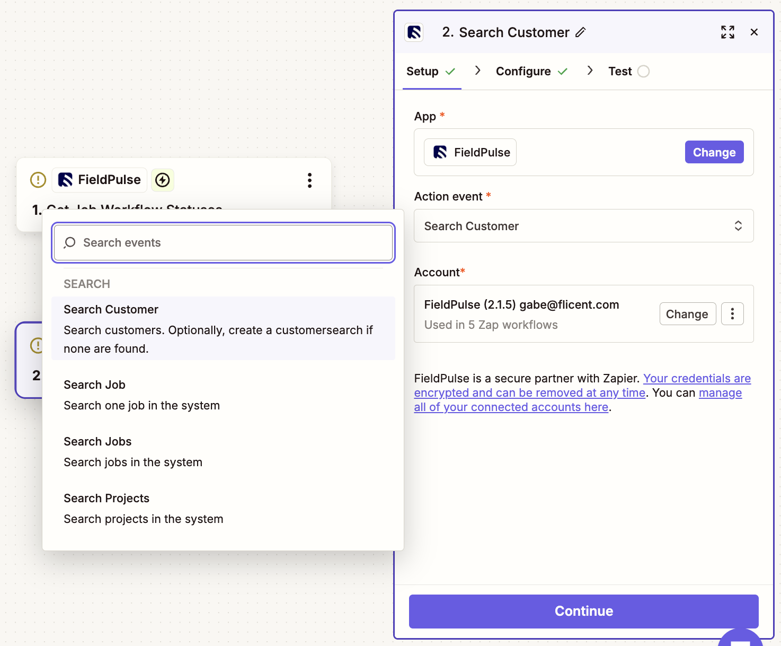Click the FieldPulse app chip in App field
781x646 pixels.
(471, 152)
